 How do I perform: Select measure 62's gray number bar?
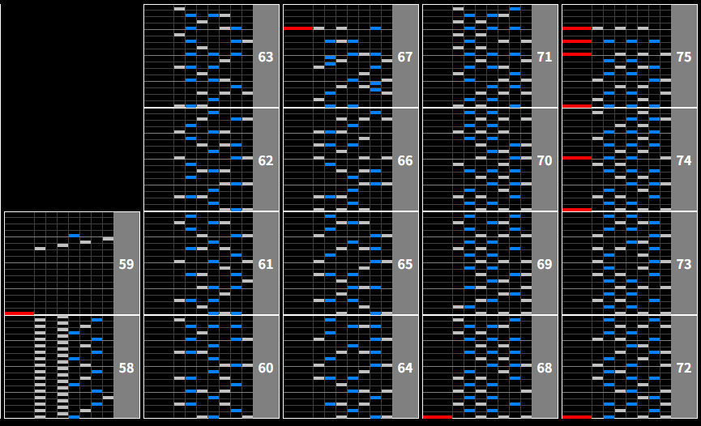click(x=266, y=160)
